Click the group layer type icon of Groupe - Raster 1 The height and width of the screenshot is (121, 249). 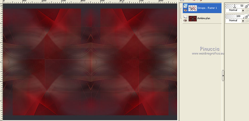pos(185,6)
